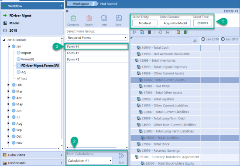Open the Select Form Group dropdown

tap(97, 38)
